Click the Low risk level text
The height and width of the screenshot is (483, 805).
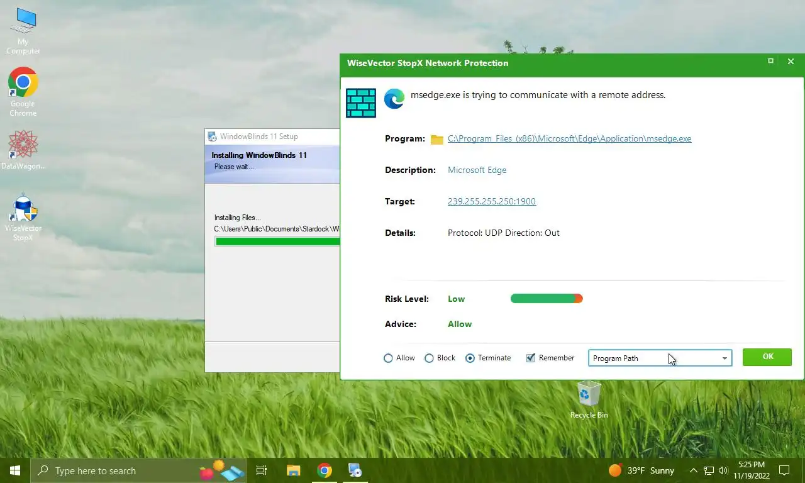tap(457, 299)
